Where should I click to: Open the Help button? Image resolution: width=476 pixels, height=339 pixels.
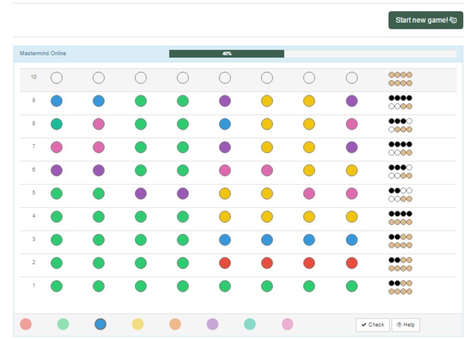405,325
